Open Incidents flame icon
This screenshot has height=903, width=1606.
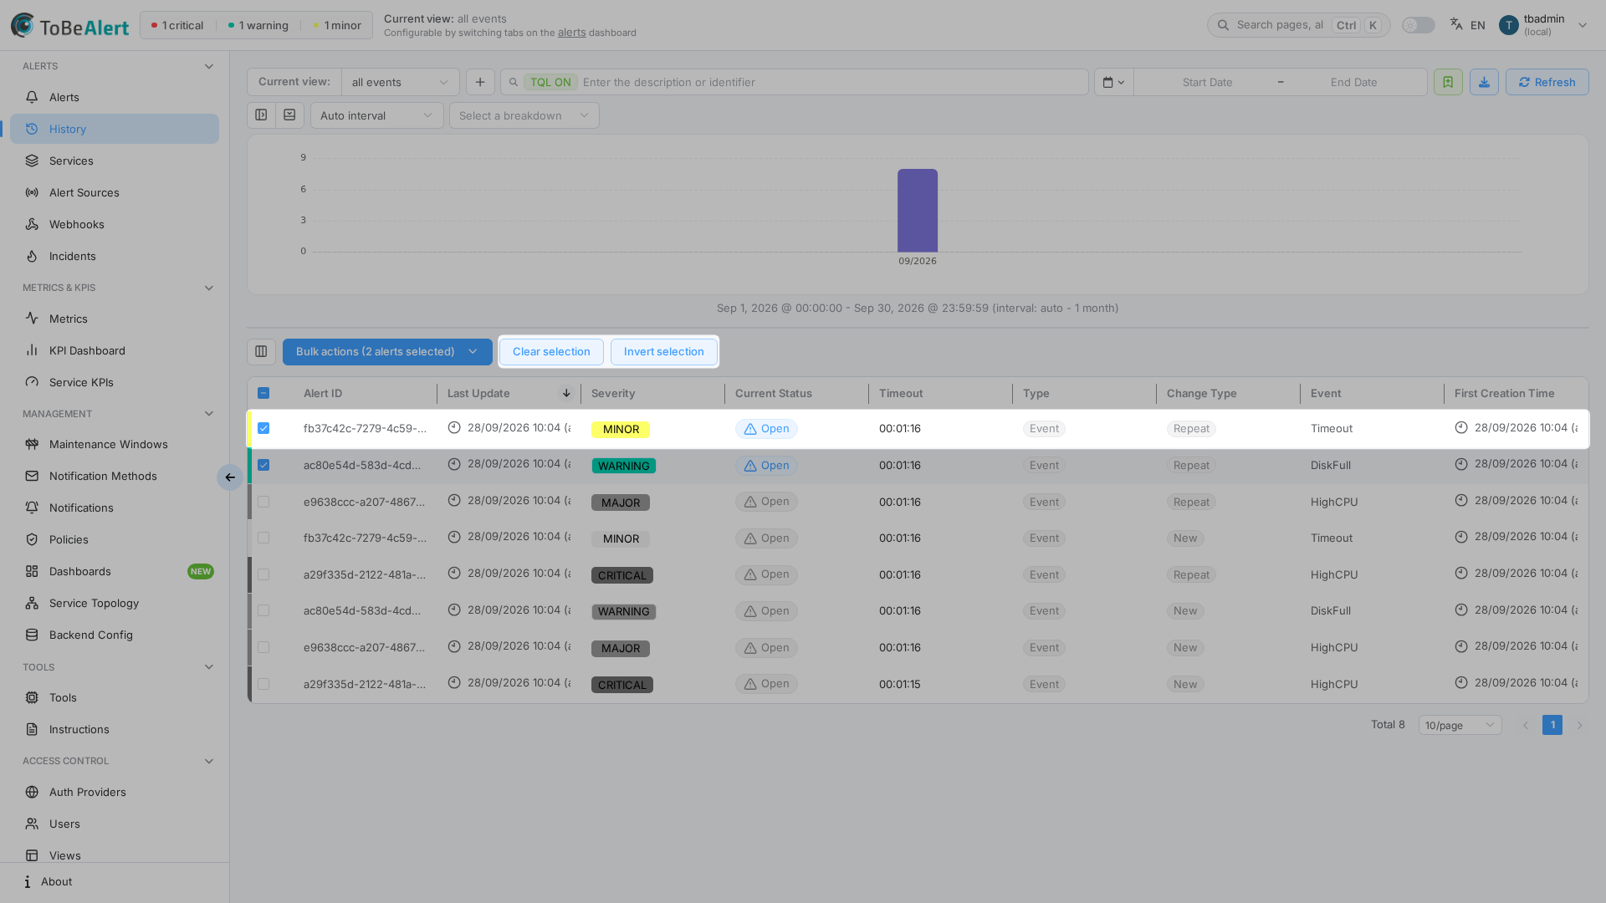(x=32, y=256)
